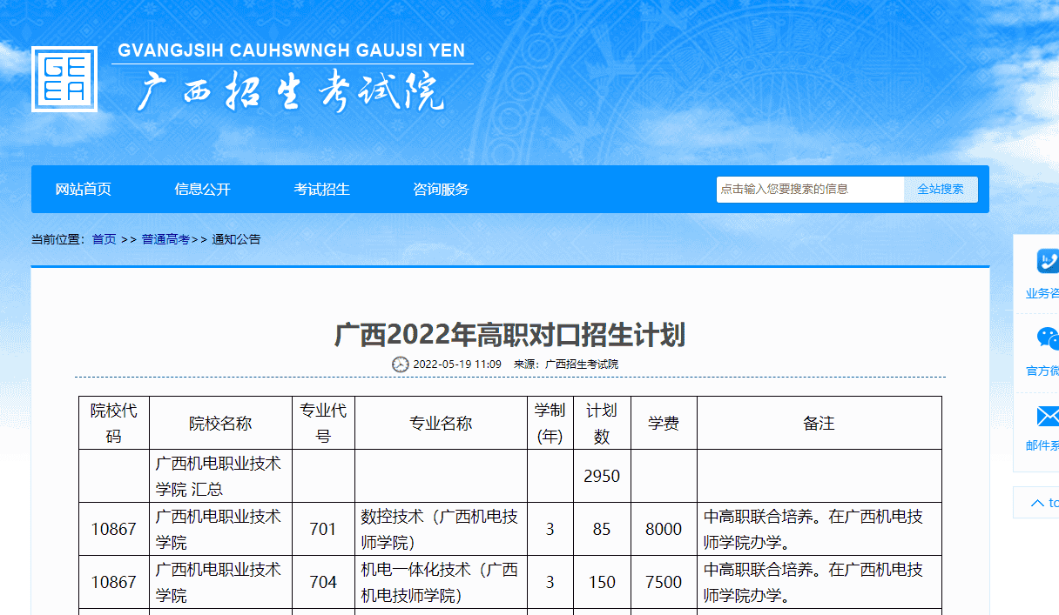Open the business consultation phone icon

pos(1048,261)
